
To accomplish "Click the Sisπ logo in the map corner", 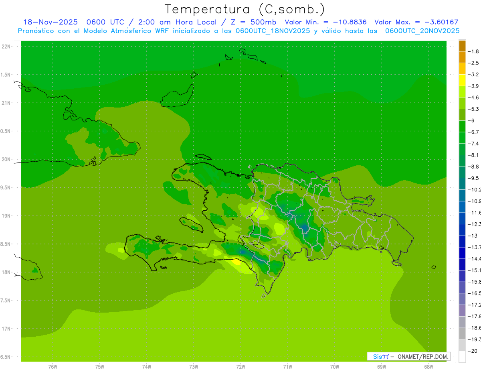I will pyautogui.click(x=380, y=356).
